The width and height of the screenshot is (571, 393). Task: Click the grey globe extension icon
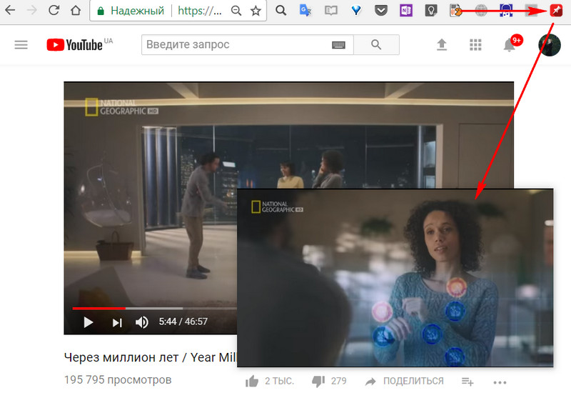click(481, 11)
